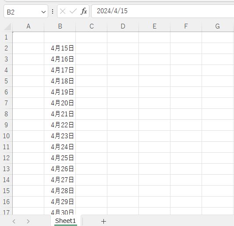Click the Name Box showing B2
The height and width of the screenshot is (226, 234).
pos(22,11)
